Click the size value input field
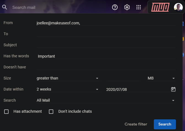 pos(123,78)
